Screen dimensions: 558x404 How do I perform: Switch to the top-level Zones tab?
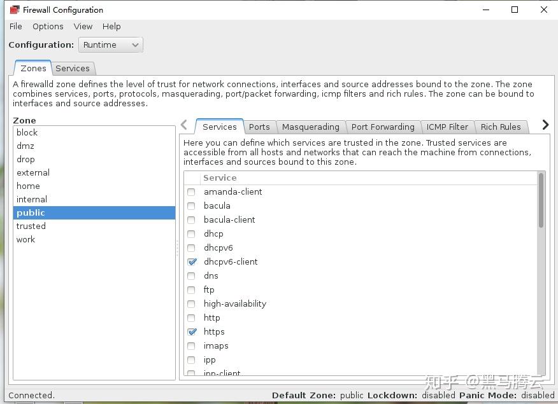[33, 68]
